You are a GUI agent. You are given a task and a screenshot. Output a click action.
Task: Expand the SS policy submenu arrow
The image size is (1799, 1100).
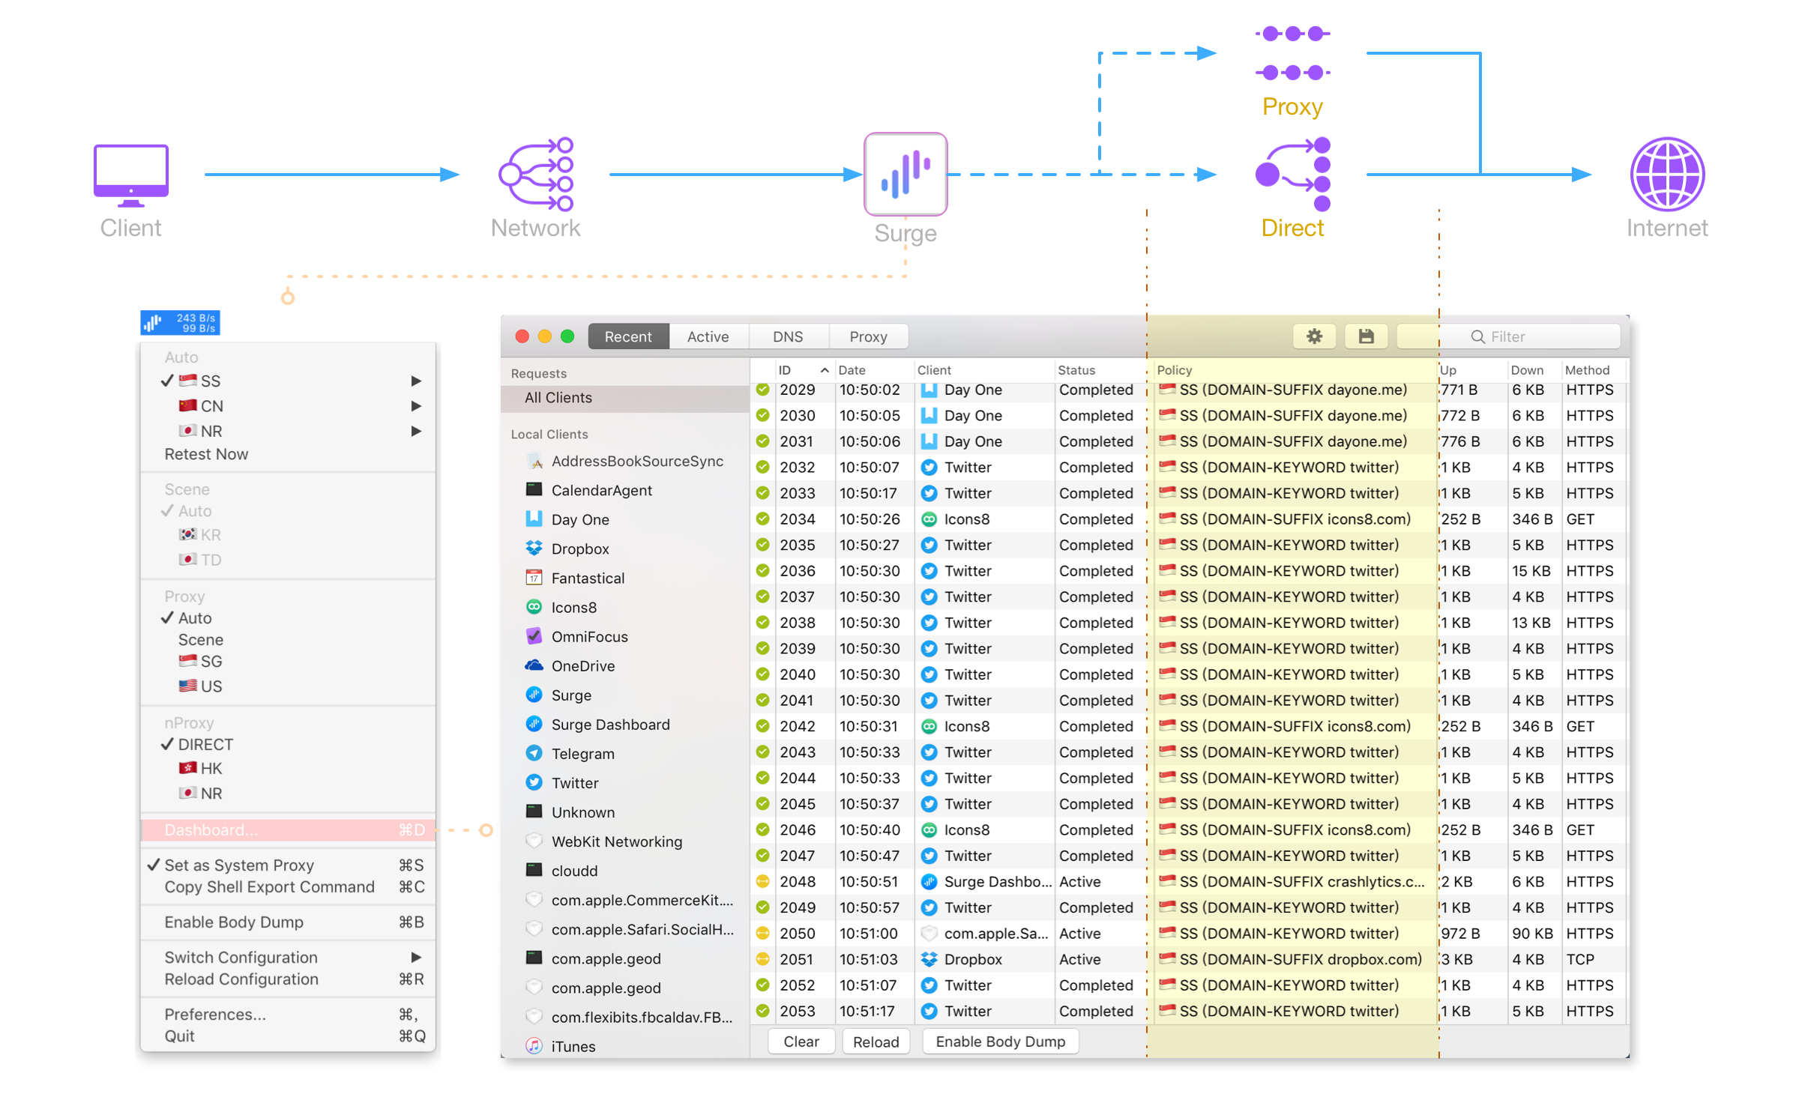pyautogui.click(x=416, y=381)
